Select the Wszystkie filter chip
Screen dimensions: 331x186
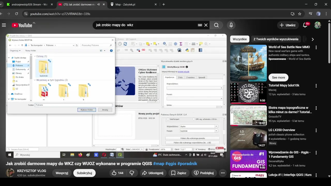click(x=240, y=39)
